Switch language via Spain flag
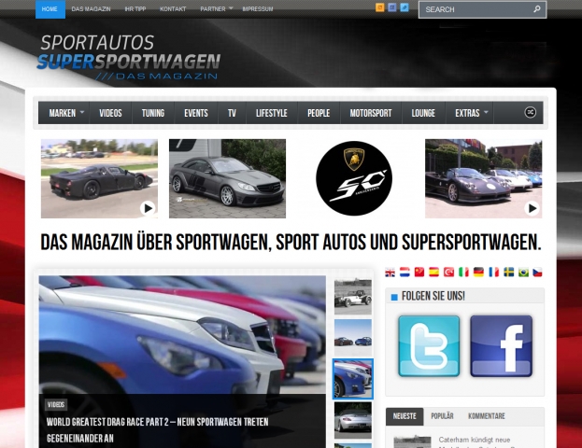This screenshot has height=448, width=582. click(x=433, y=273)
